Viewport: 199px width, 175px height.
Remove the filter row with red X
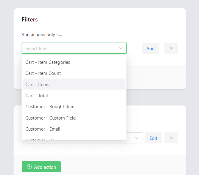[171, 48]
